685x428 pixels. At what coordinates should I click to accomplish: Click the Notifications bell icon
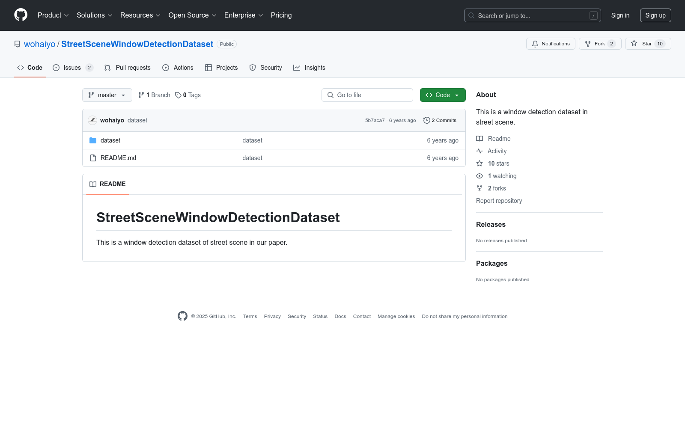[x=535, y=44]
